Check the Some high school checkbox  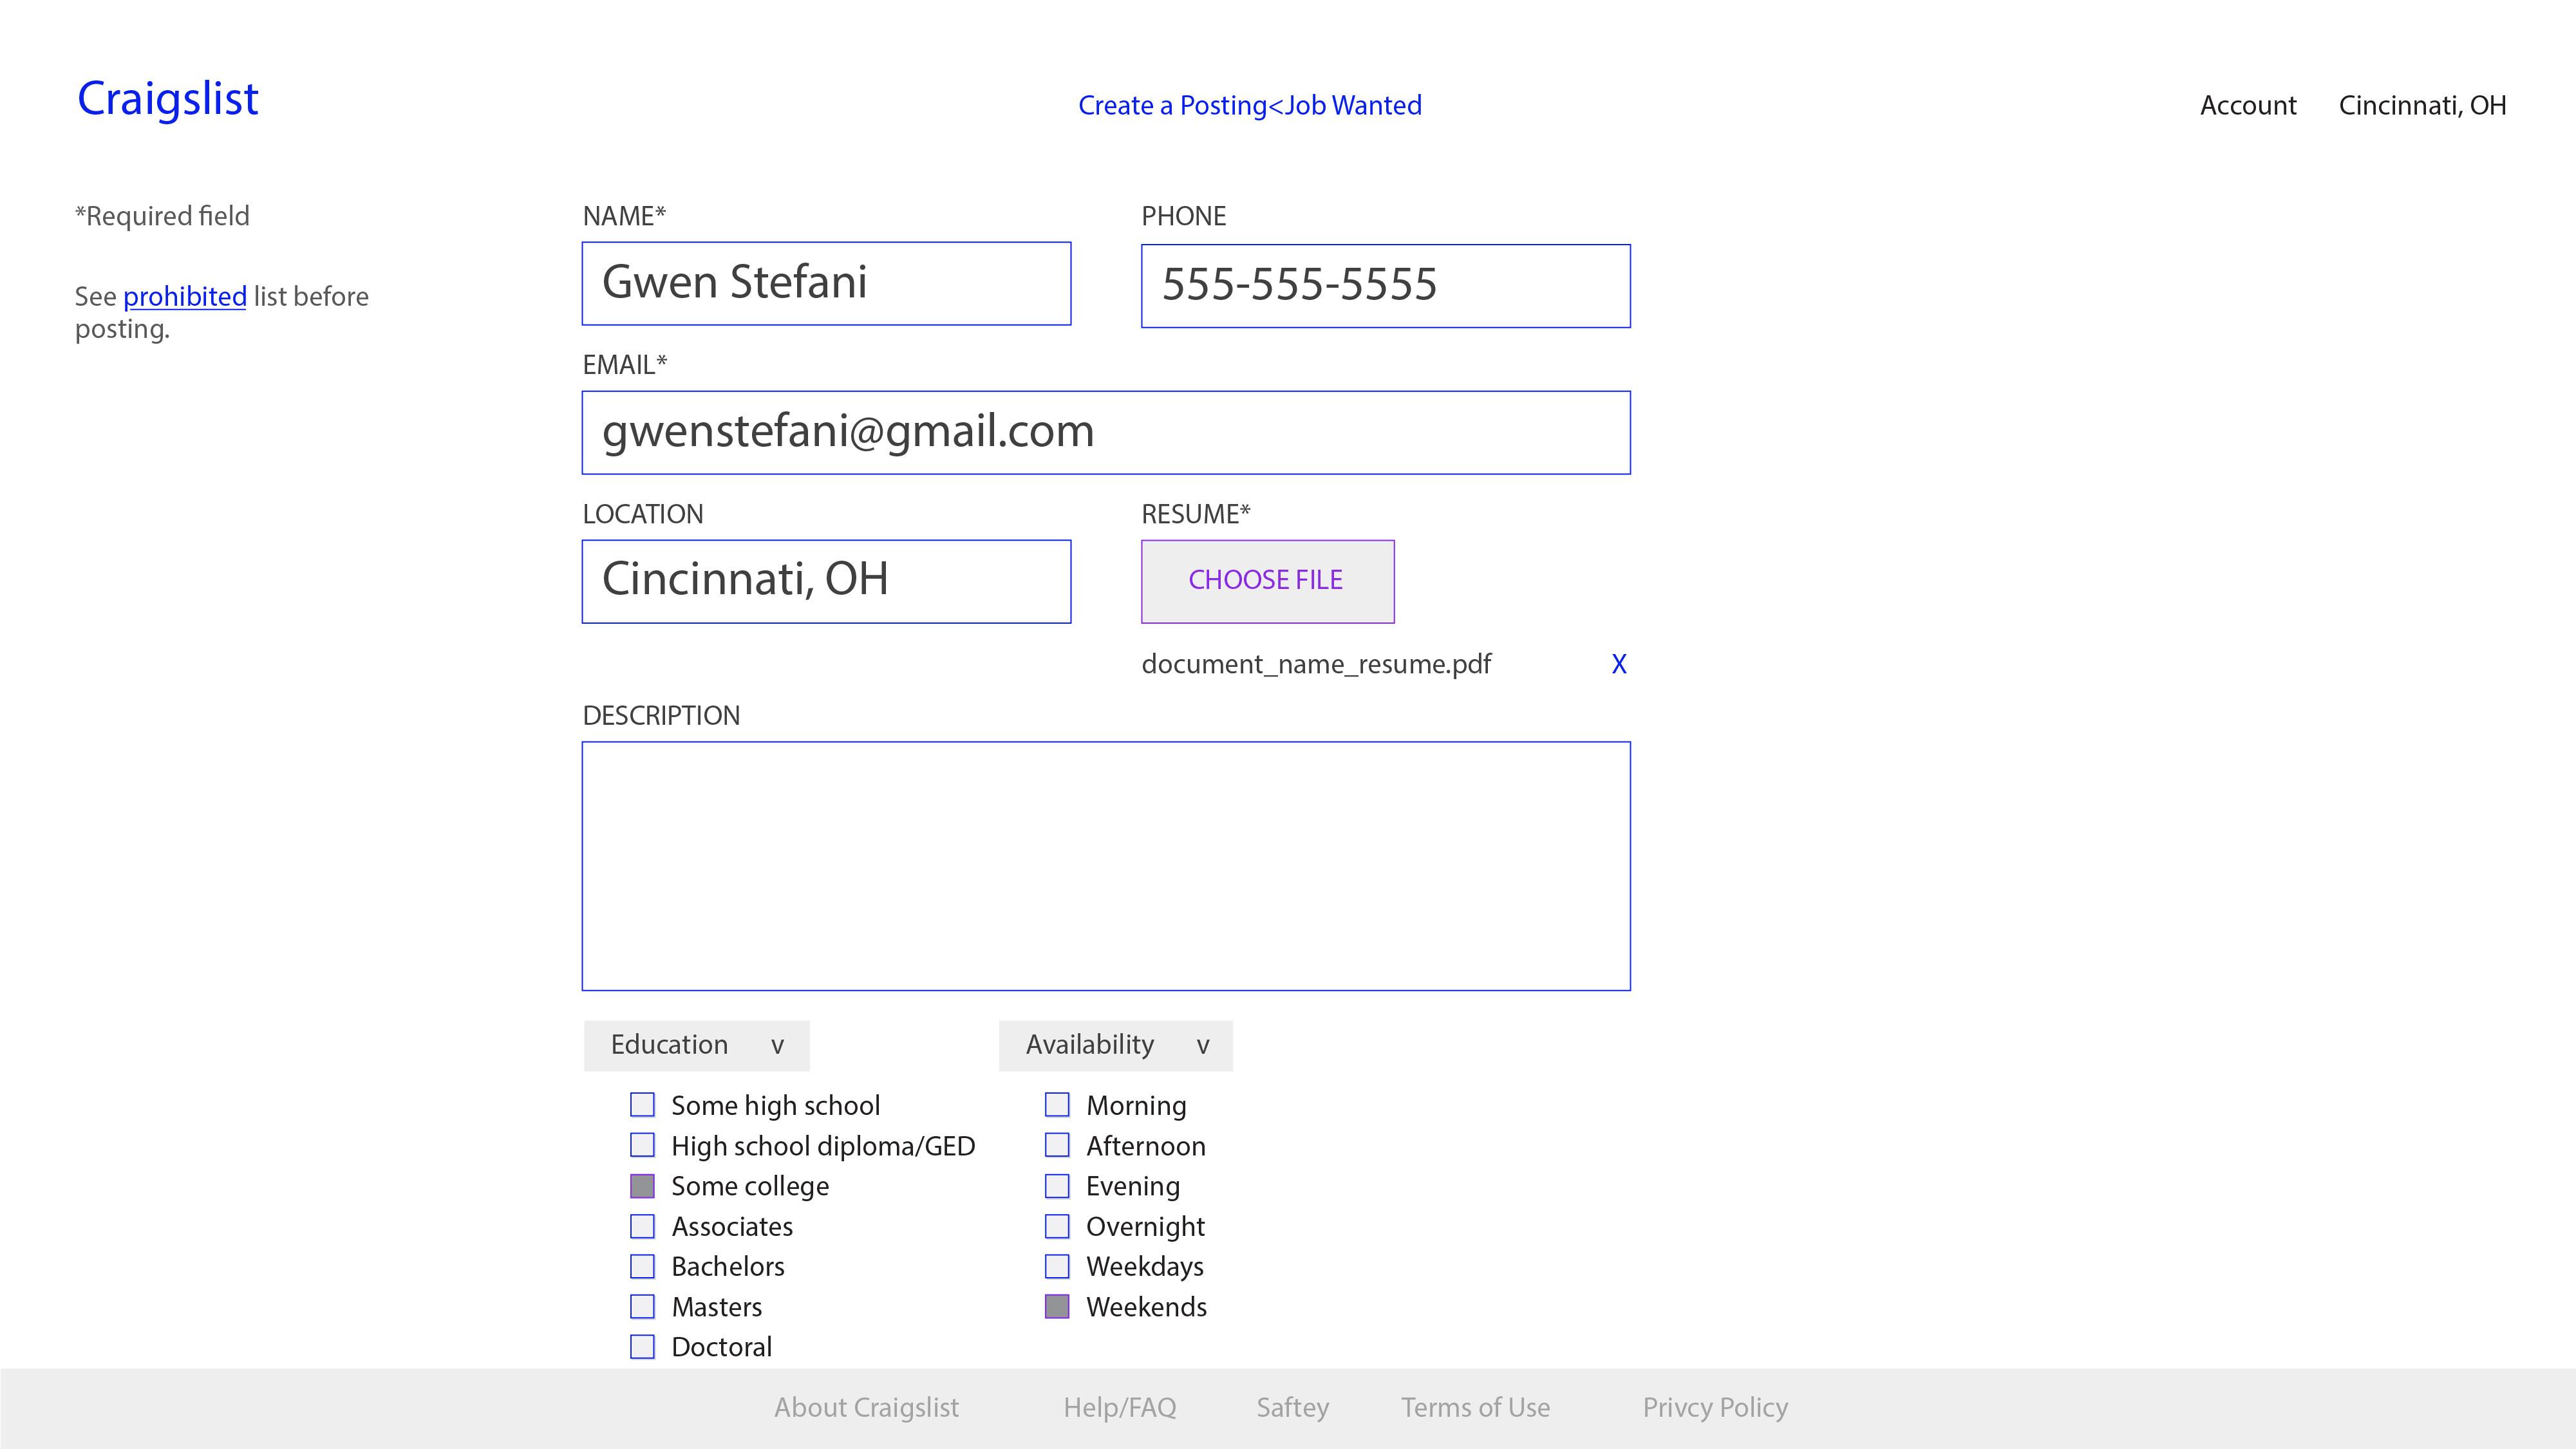[x=642, y=1105]
